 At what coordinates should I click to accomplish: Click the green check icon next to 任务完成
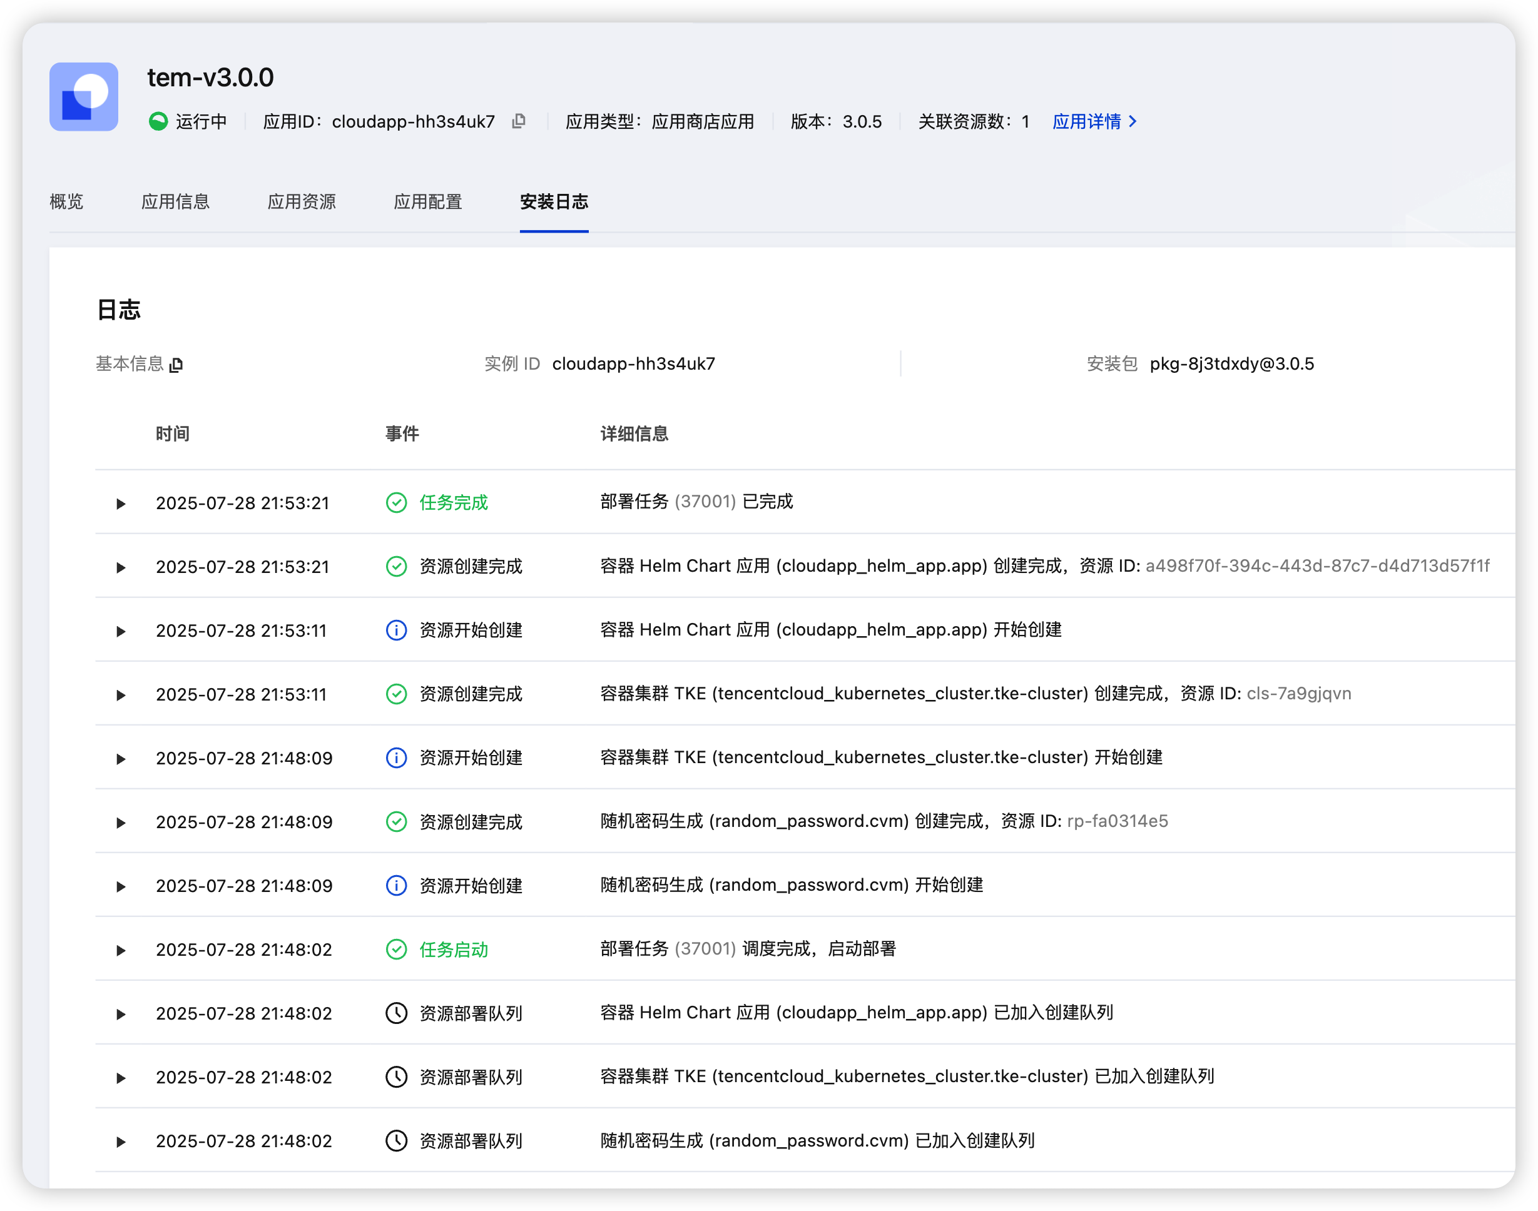coord(395,503)
